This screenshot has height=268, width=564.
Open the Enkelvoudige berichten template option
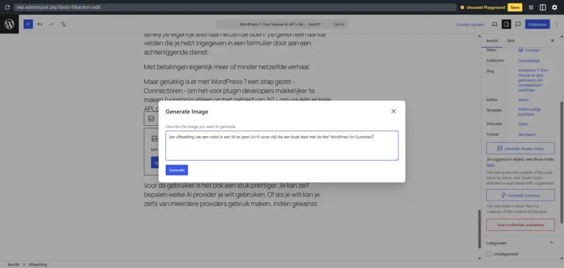click(529, 111)
